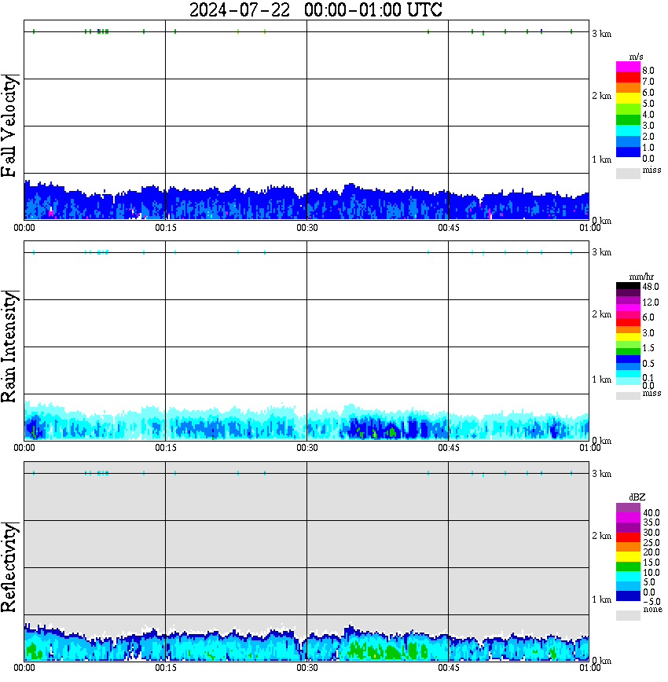Click '00:15' under the Fall Velocity panel
Image resolution: width=668 pixels, height=682 pixels.
166,228
